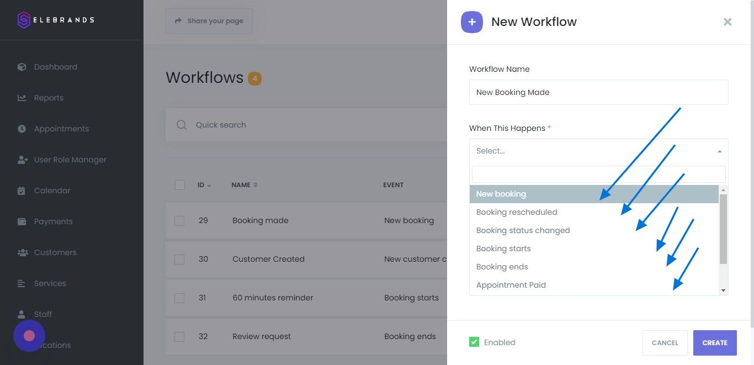Image resolution: width=754 pixels, height=365 pixels.
Task: Click the Staff person icon
Action: click(22, 314)
